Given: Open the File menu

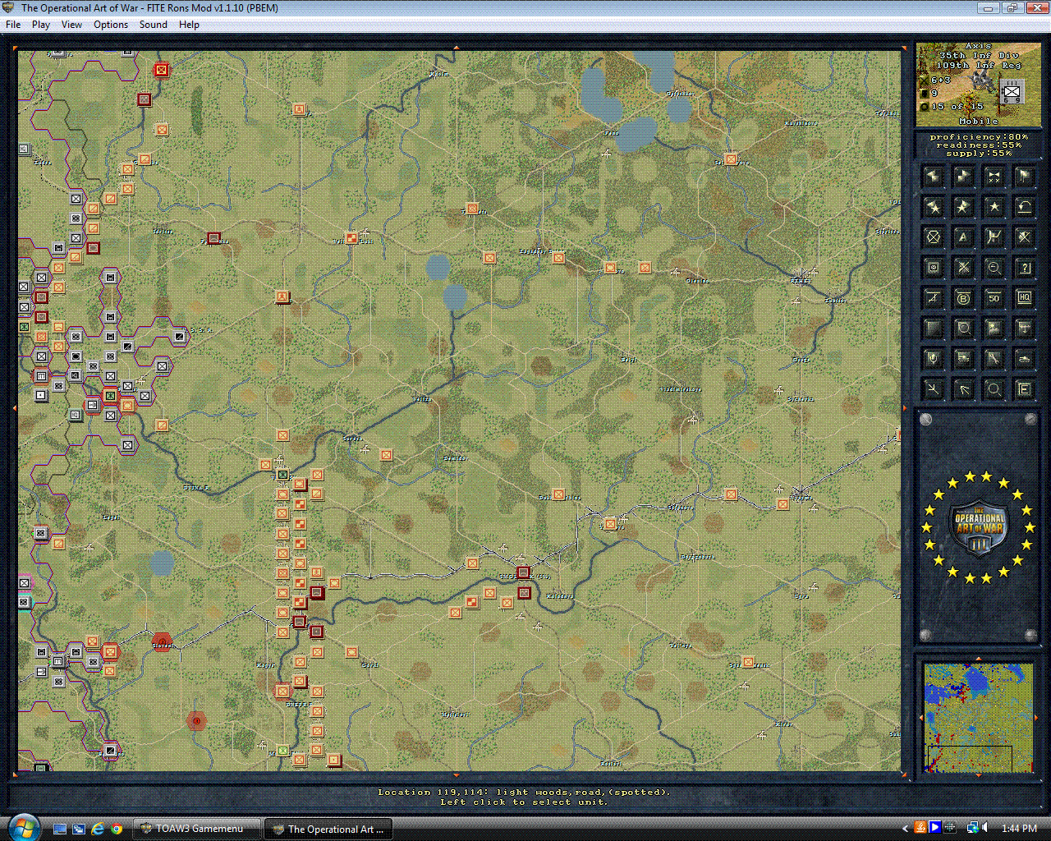Looking at the screenshot, I should pyautogui.click(x=13, y=25).
